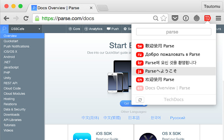Open the Chrome hamburger menu
224x140 pixels.
(218, 18)
